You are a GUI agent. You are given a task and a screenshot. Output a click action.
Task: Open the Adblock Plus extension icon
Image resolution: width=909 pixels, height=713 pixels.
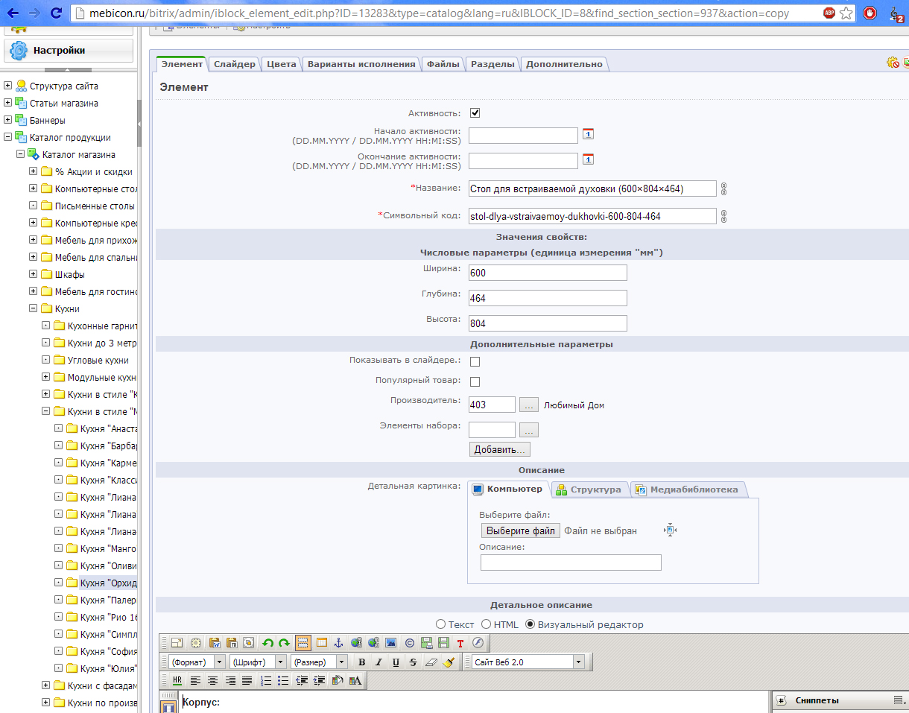point(829,13)
